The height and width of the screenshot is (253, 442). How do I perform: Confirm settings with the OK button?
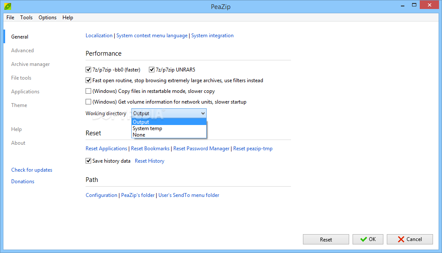click(x=368, y=239)
